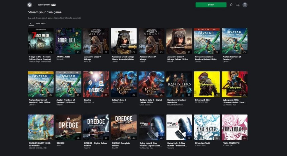Image resolution: width=287 pixels, height=156 pixels.
Task: Click the standard "Avatar: Frontiers of Pandora™" title
Action: click(x=232, y=58)
